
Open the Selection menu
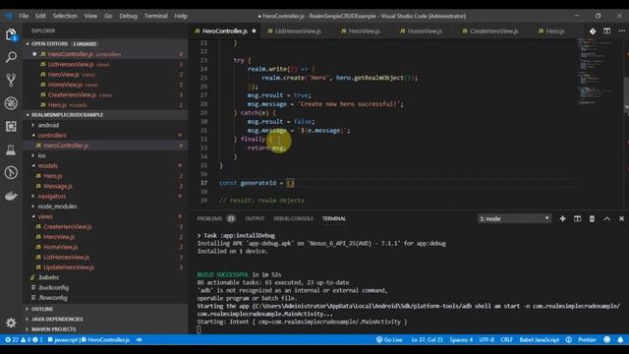[x=65, y=16]
